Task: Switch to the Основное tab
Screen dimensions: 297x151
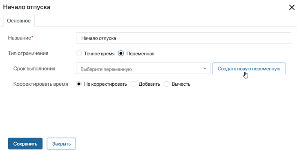Action: pyautogui.click(x=19, y=21)
